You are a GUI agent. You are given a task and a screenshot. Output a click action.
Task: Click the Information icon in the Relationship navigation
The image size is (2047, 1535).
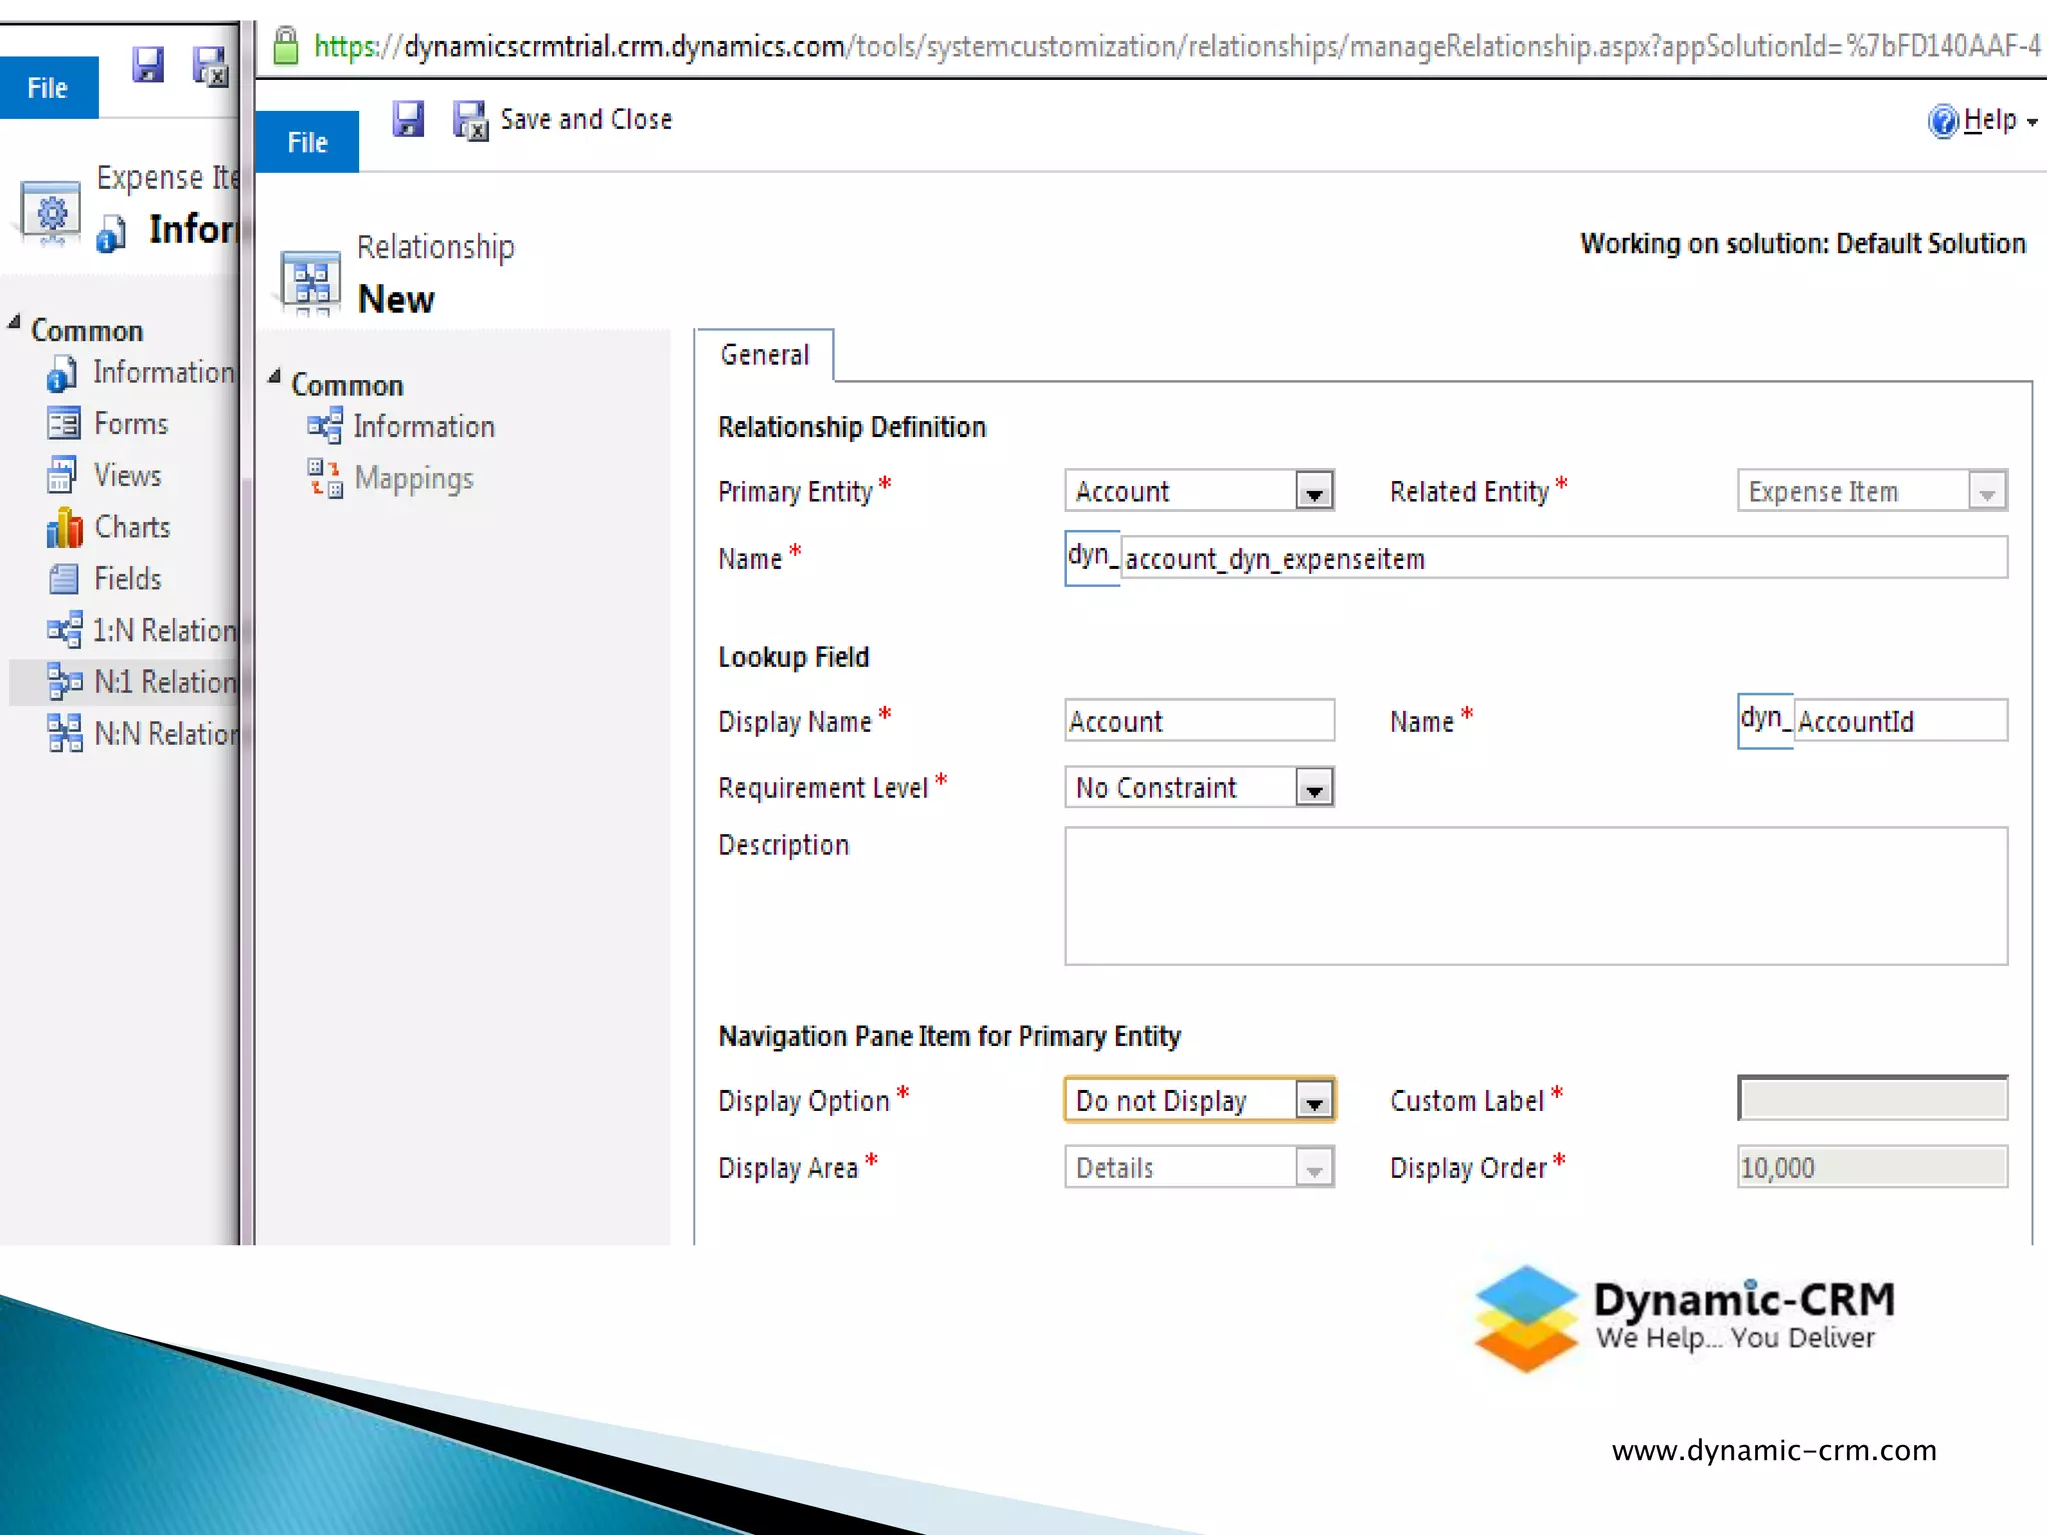click(324, 426)
